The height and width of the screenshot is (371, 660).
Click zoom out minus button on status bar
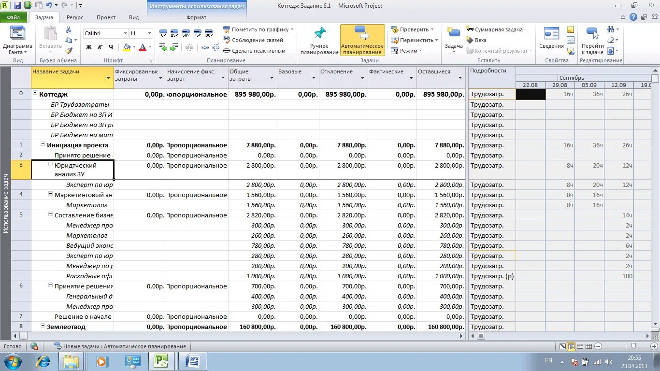click(x=598, y=346)
